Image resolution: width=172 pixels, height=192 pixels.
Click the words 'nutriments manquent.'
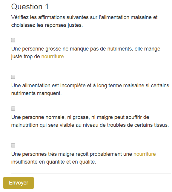point(36,93)
